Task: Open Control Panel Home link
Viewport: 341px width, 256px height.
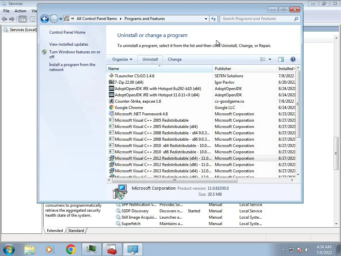Action: click(x=67, y=32)
